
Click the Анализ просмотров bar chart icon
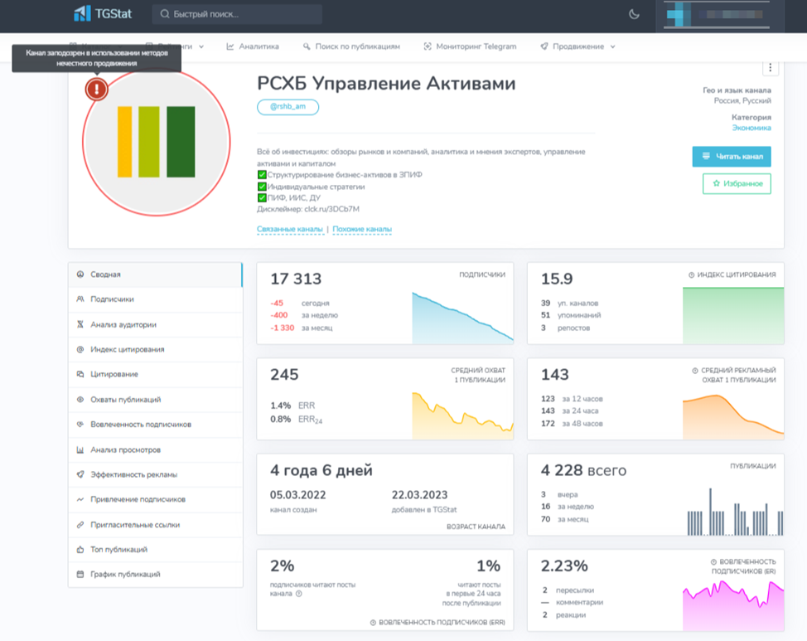80,449
